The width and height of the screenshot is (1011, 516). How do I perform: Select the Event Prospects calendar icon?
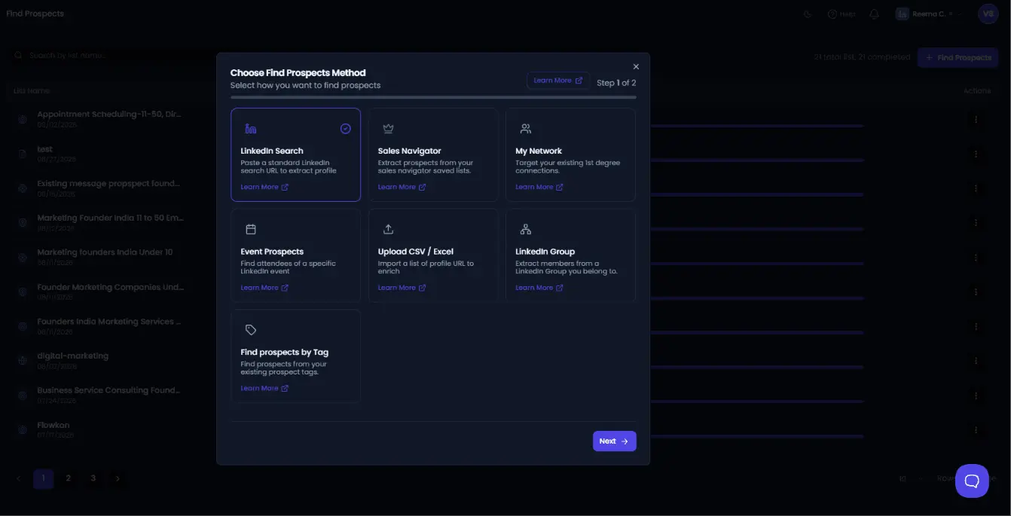click(x=251, y=229)
